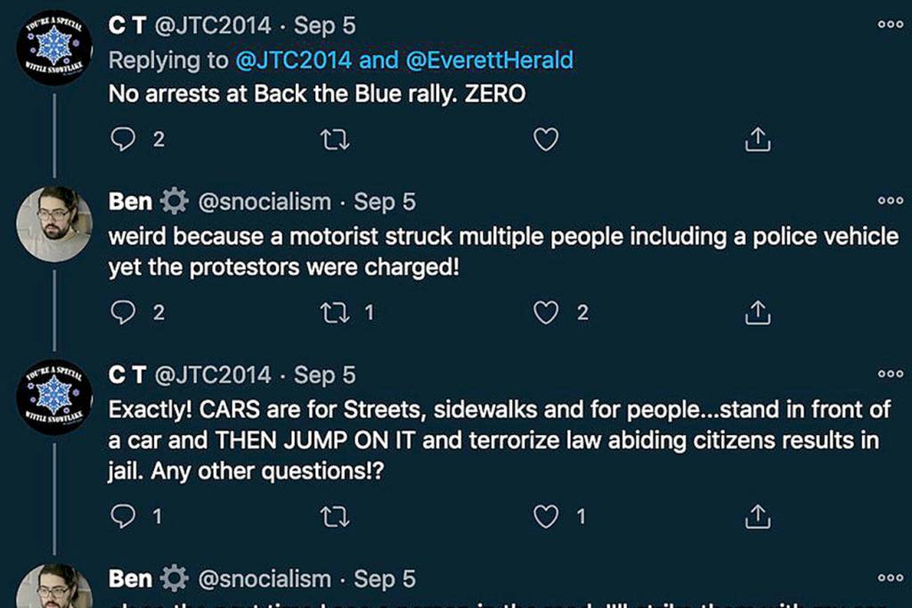Open Ben's profile photo on 'weird because' tweet
The height and width of the screenshot is (608, 912).
pos(54,223)
